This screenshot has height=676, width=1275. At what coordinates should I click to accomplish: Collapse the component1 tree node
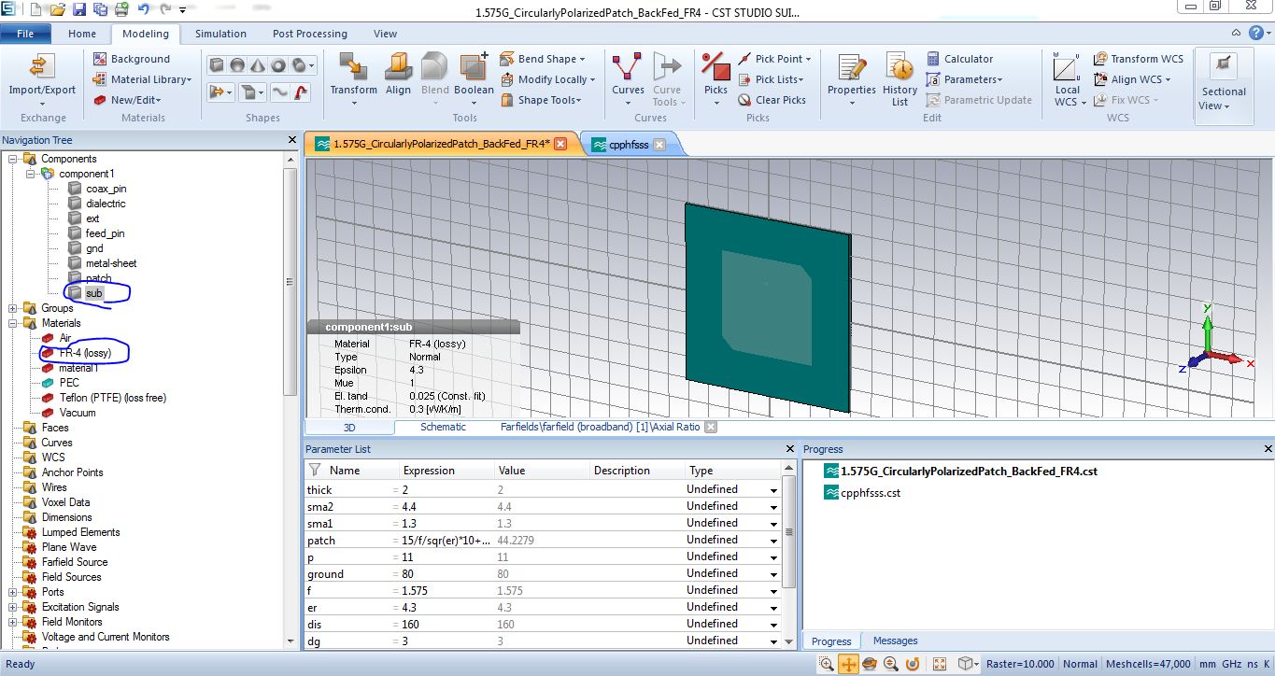(31, 174)
